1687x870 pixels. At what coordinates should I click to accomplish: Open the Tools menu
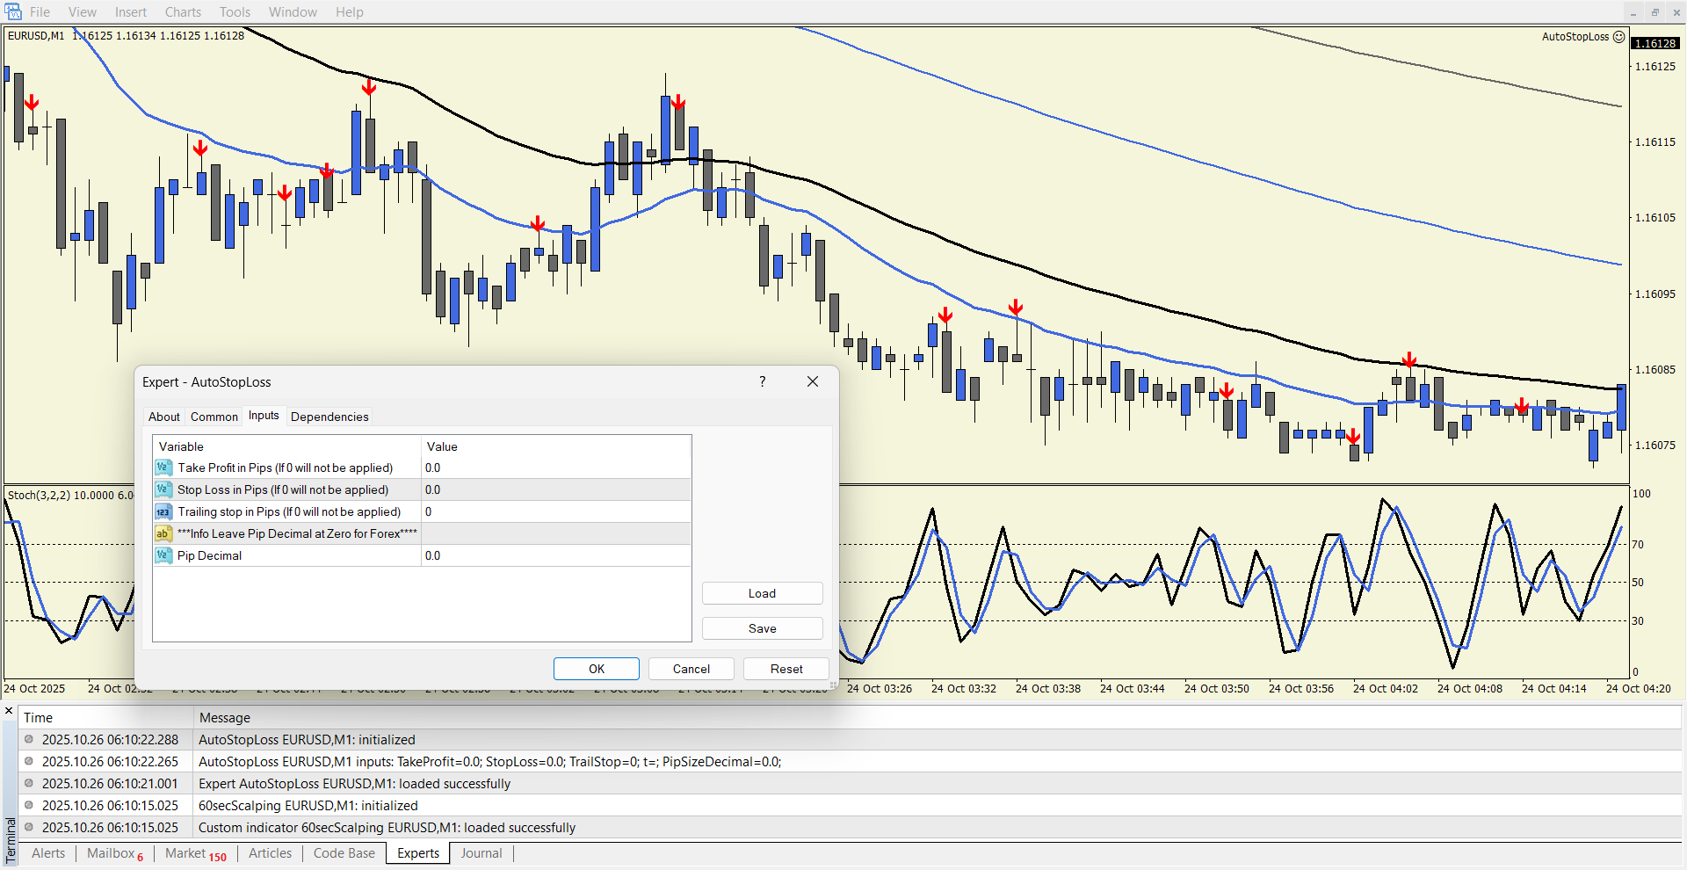pos(235,12)
